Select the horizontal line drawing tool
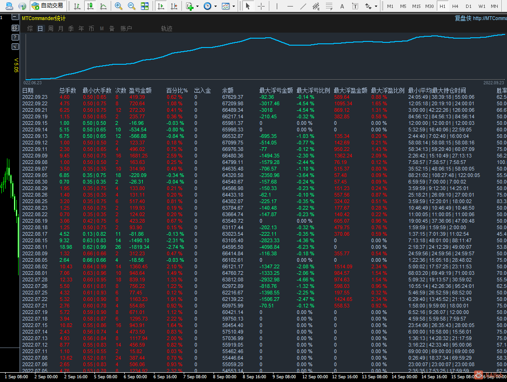The width and height of the screenshot is (507, 382). point(290,6)
